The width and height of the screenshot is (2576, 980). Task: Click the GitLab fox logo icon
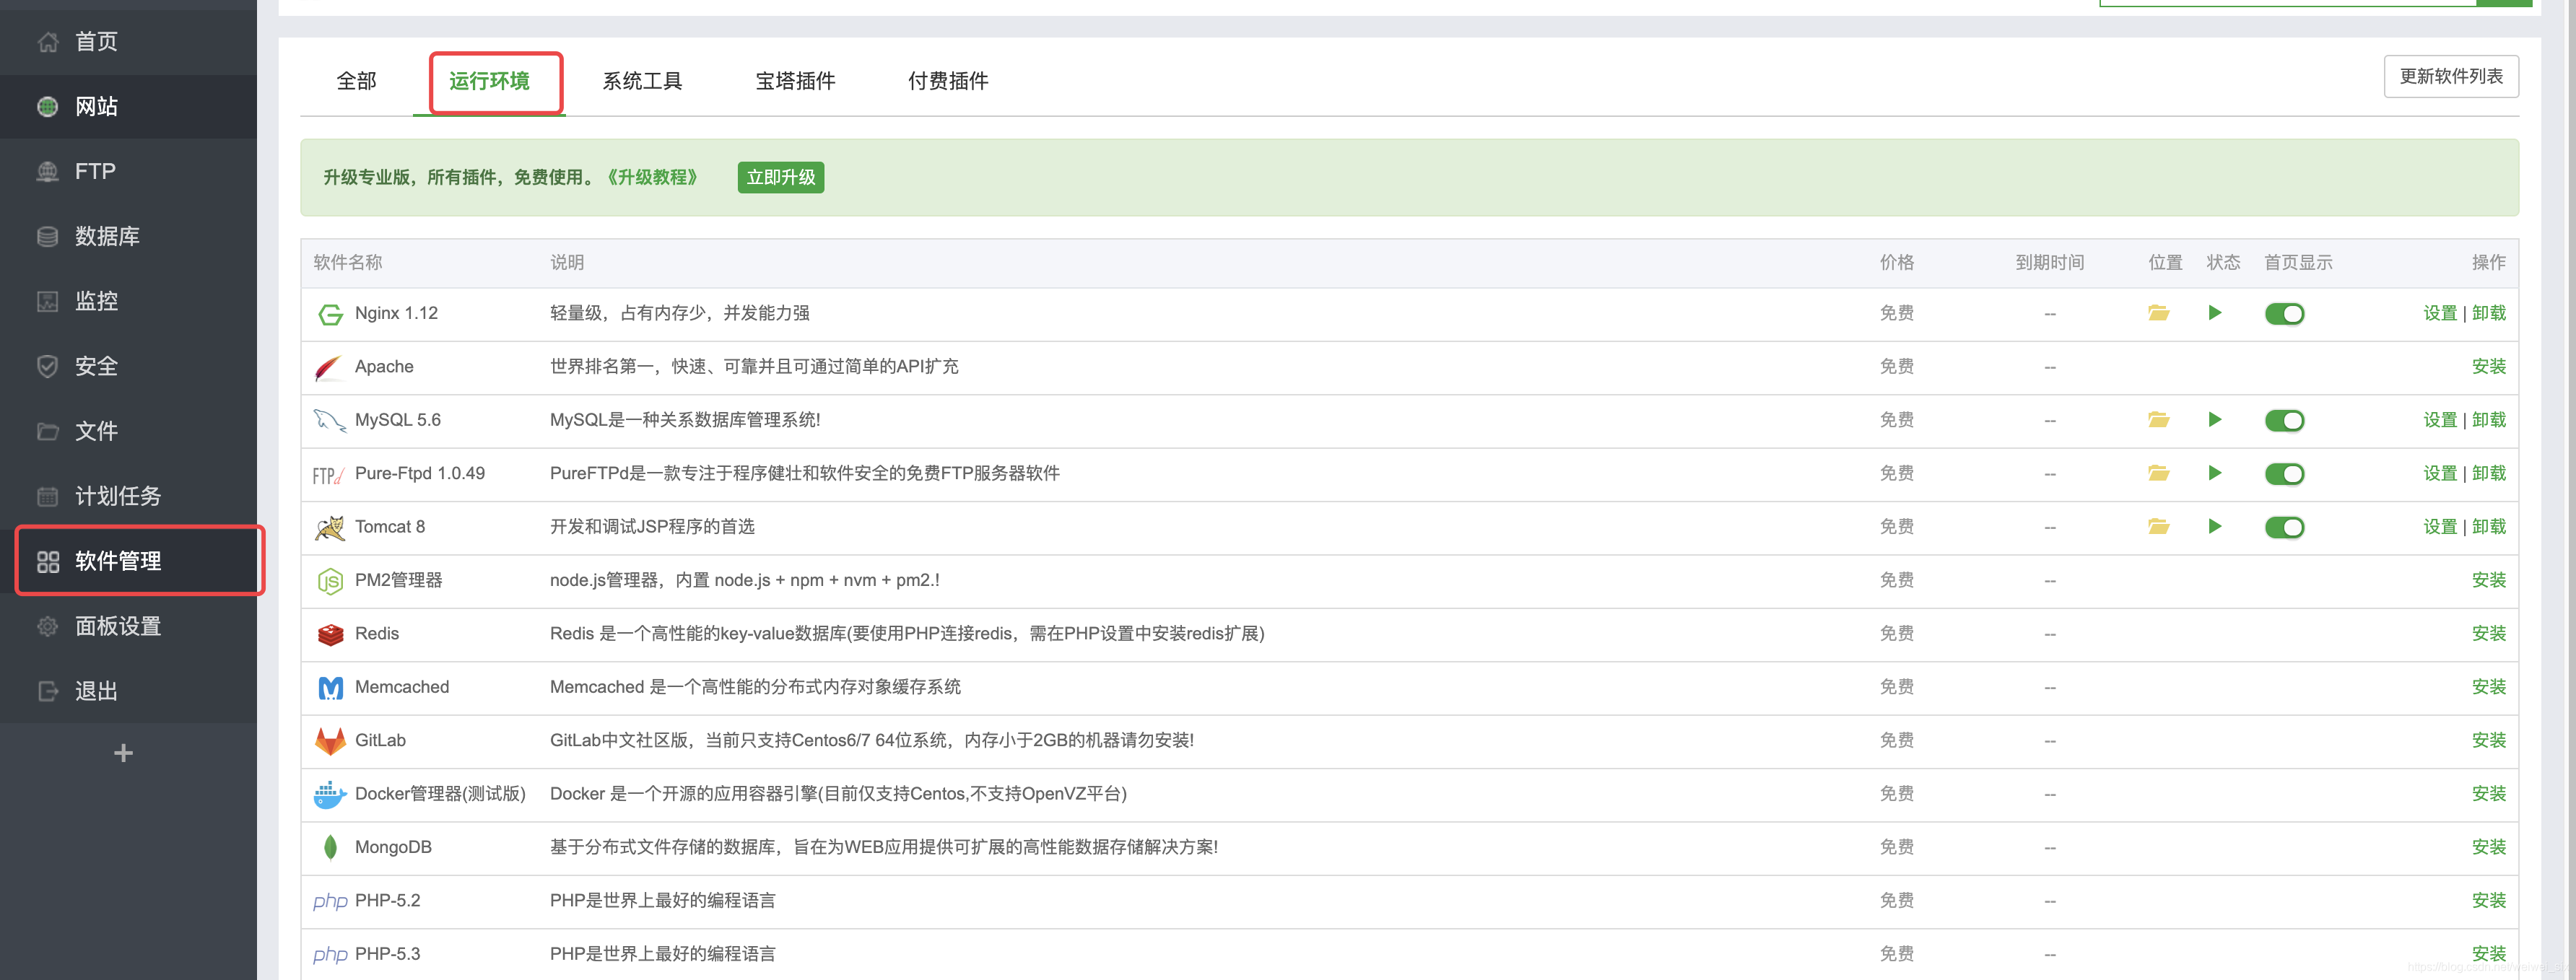[330, 741]
